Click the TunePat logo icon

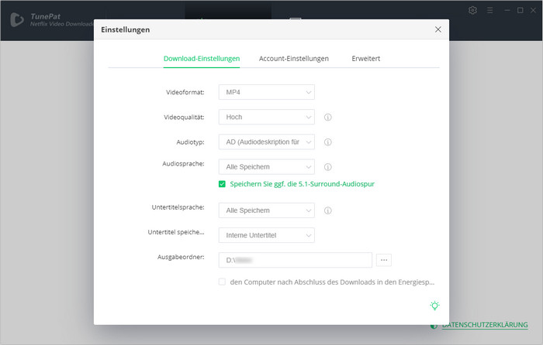16,19
